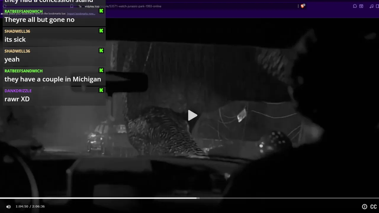Click the large play button in the video
379x213 pixels.
click(x=192, y=115)
